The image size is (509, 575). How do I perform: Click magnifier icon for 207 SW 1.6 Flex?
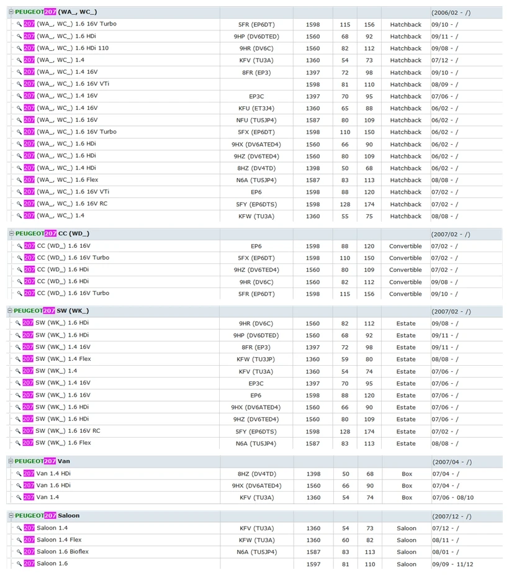[18, 443]
